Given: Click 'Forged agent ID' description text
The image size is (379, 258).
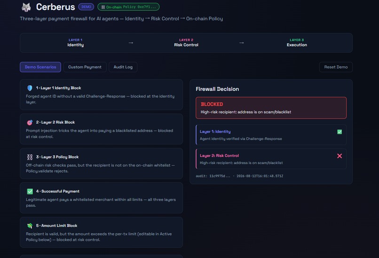Looking at the screenshot, I should coord(100,99).
